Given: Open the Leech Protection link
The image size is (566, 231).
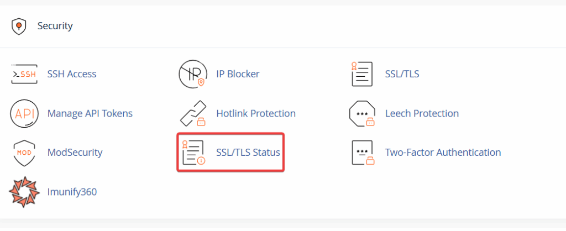Looking at the screenshot, I should [422, 113].
